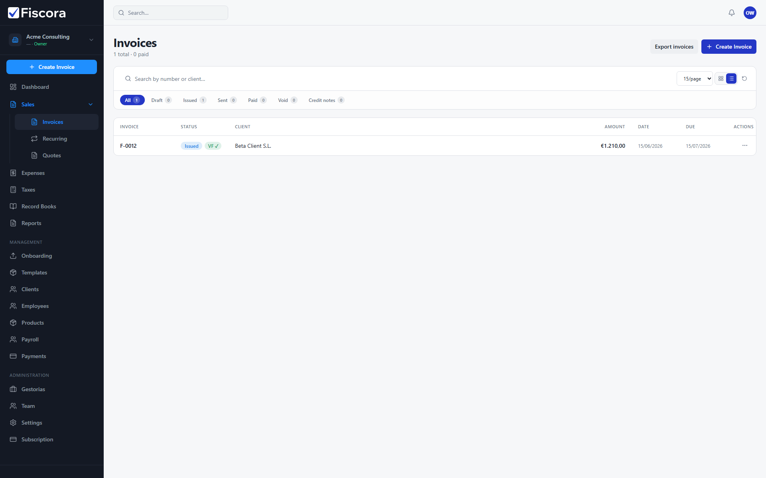
Task: Filter invoices by Issued tab
Action: point(194,100)
